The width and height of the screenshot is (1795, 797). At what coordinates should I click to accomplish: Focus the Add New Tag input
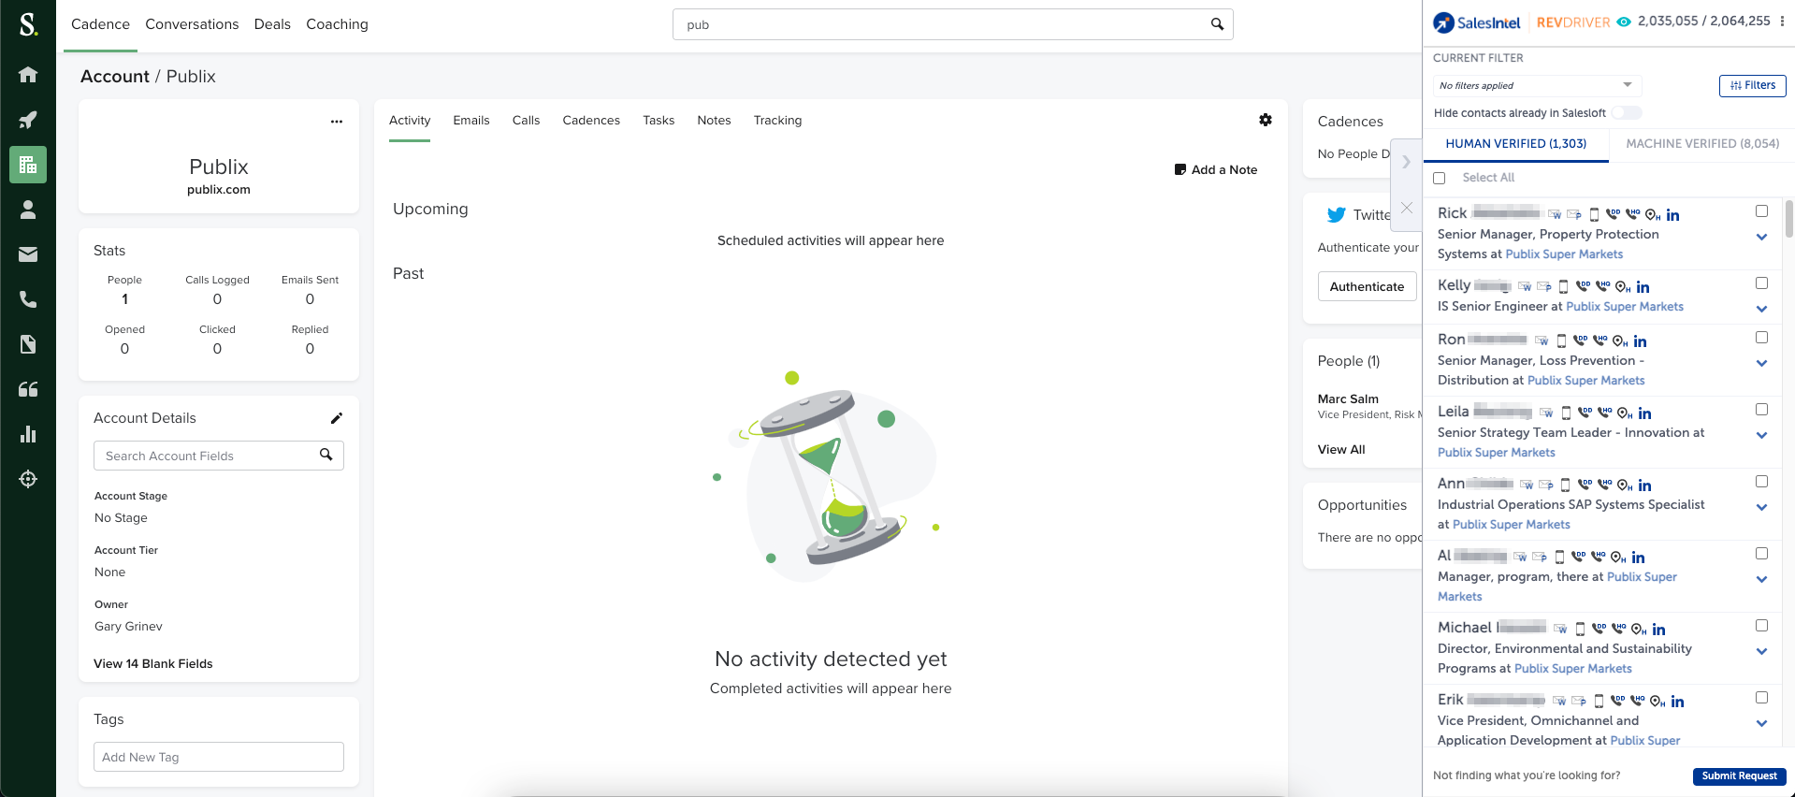click(219, 757)
